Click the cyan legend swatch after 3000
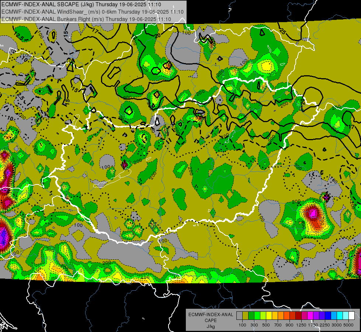361x332 pixels. click(340, 315)
